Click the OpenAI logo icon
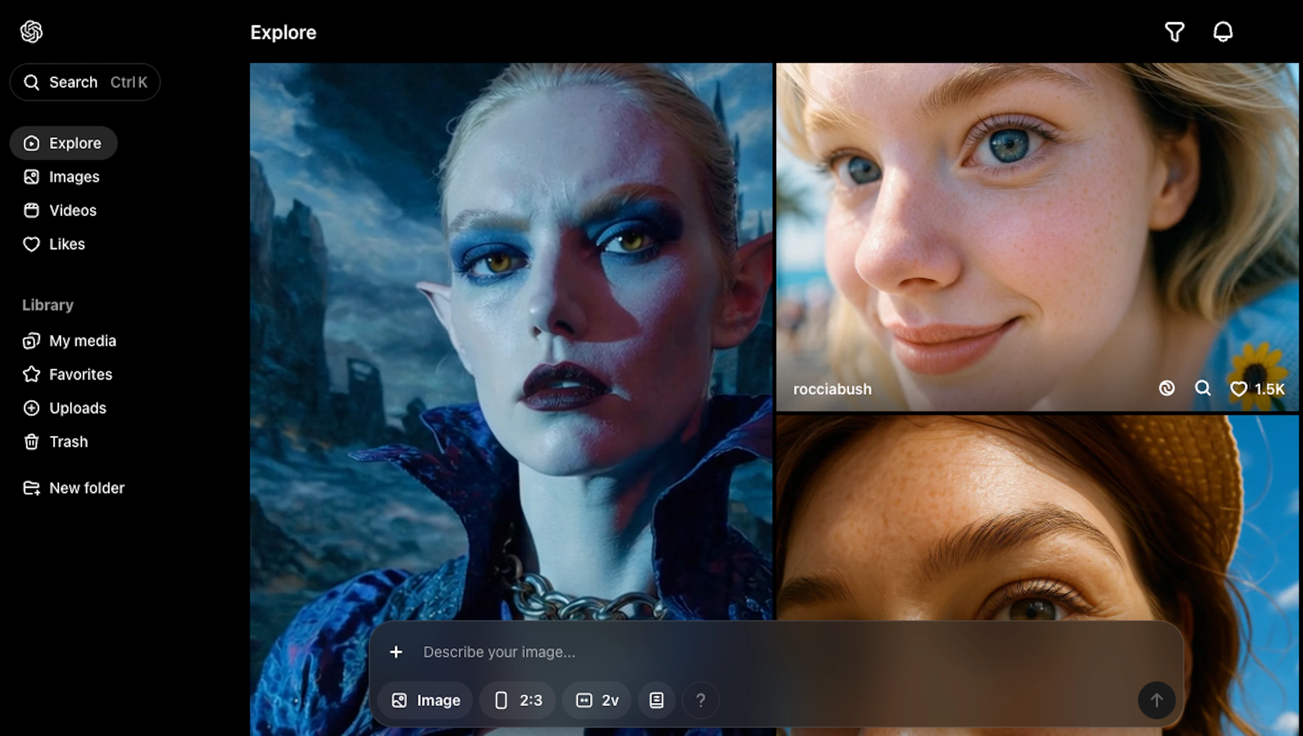The height and width of the screenshot is (736, 1303). pyautogui.click(x=31, y=32)
